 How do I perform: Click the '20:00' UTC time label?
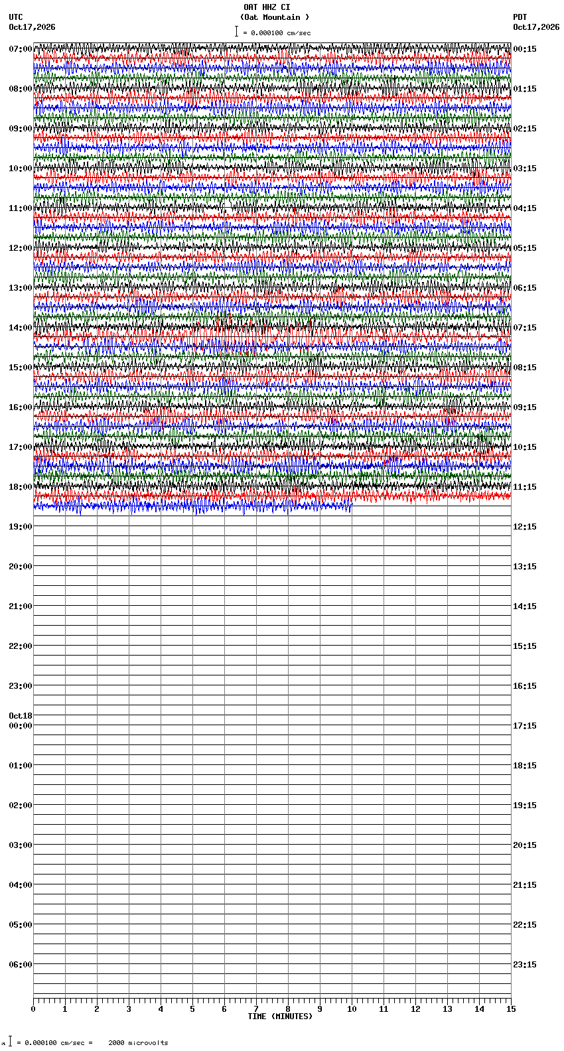[21, 567]
